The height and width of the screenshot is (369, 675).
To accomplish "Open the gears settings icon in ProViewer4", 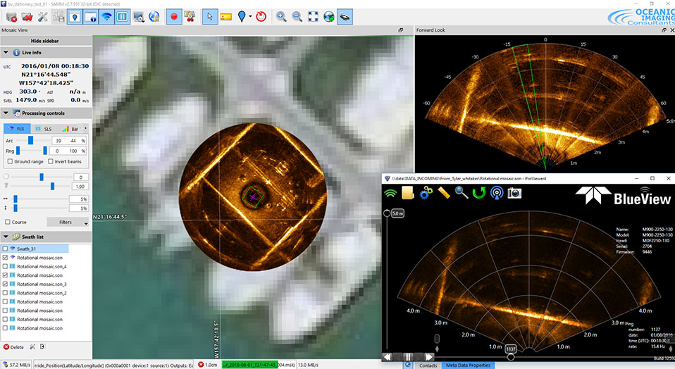I will coord(426,193).
